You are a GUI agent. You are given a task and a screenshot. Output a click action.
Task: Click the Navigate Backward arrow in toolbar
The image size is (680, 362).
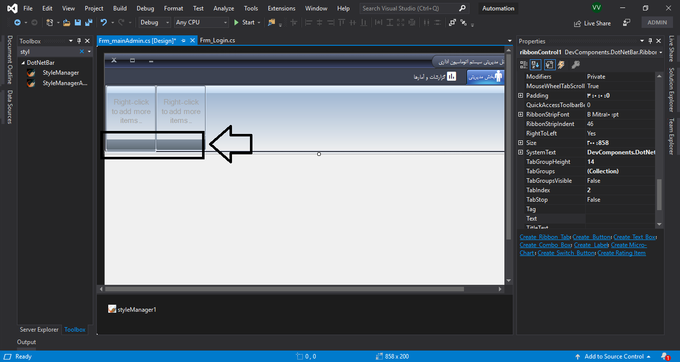coord(17,22)
